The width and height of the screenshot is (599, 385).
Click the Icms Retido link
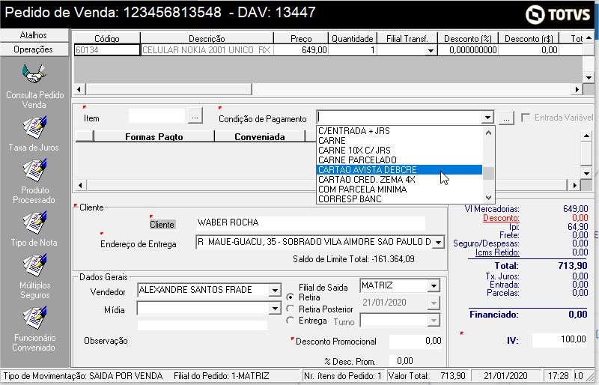coord(497,252)
